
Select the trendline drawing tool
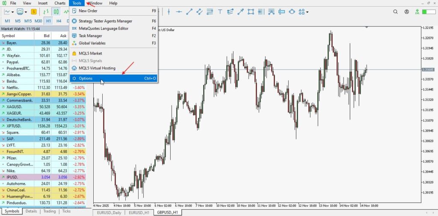pos(190,12)
